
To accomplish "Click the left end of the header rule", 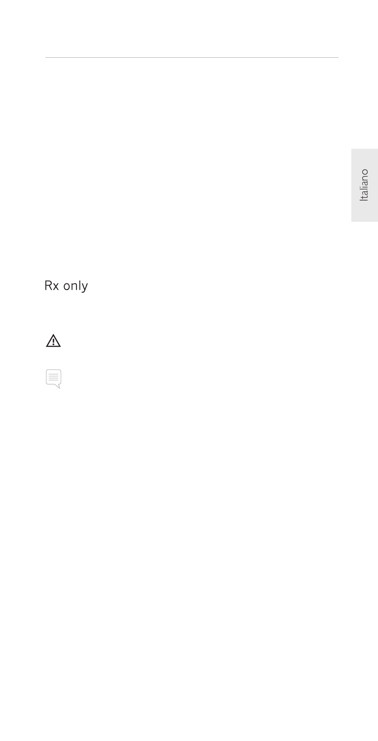I will tap(46, 58).
